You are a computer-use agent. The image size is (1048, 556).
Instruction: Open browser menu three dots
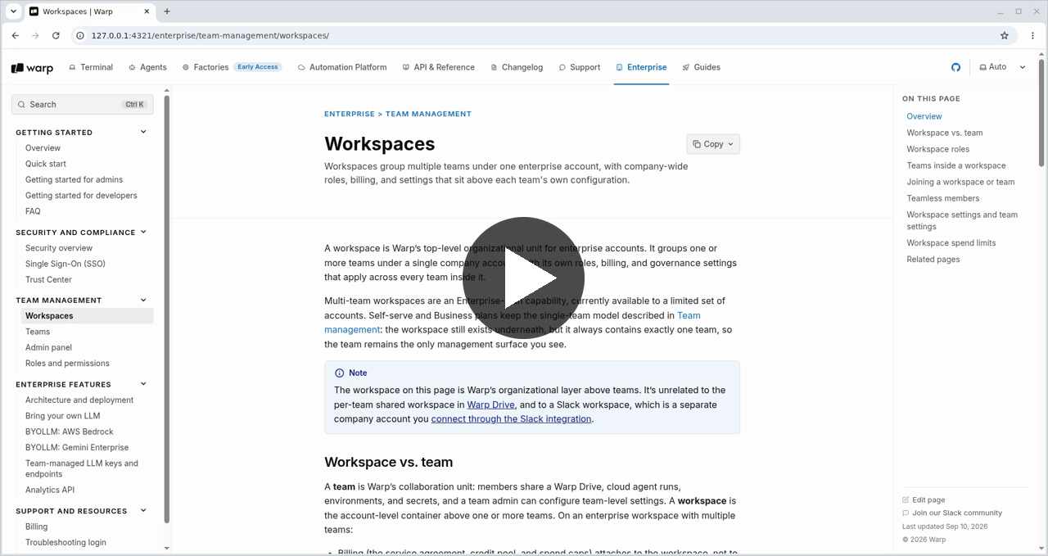[1033, 36]
